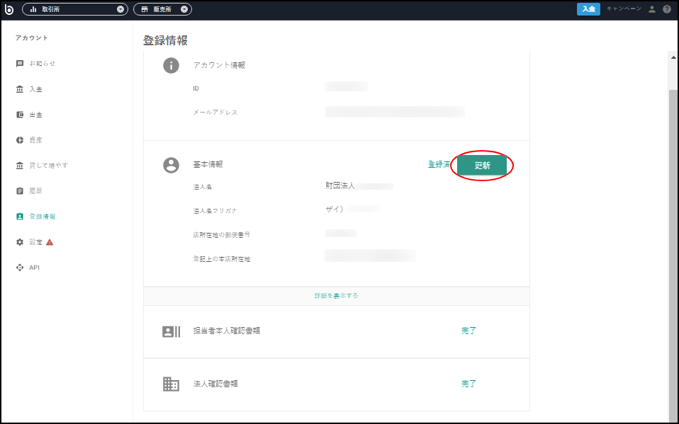The image size is (679, 424).
Task: Click the bitbank logo icon
Action: coord(9,9)
